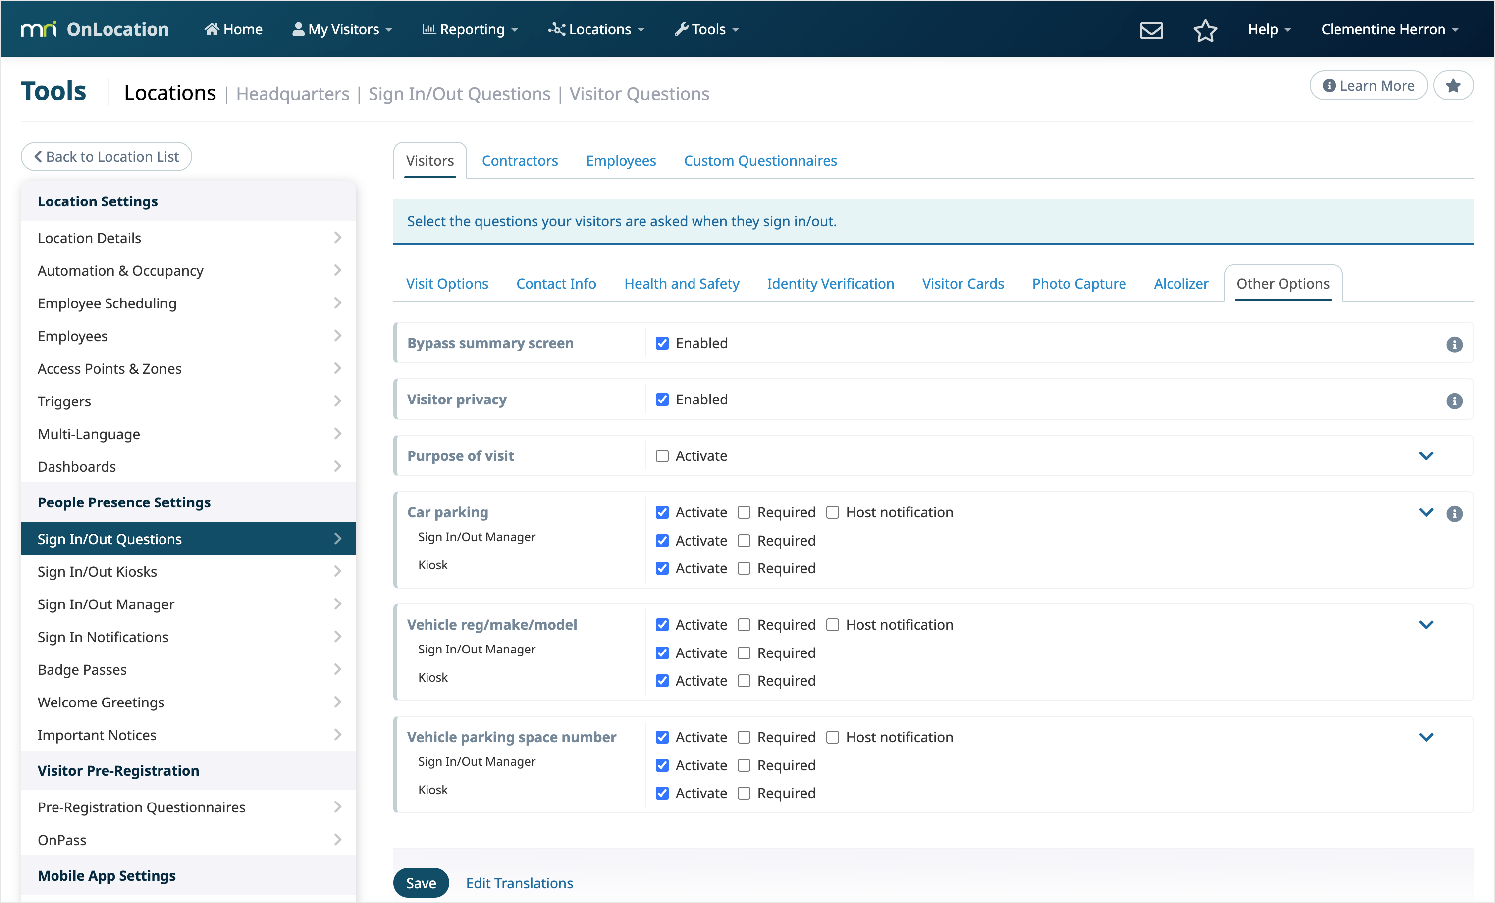The height and width of the screenshot is (903, 1495).
Task: Open Automation & Occupancy settings
Action: pos(188,270)
